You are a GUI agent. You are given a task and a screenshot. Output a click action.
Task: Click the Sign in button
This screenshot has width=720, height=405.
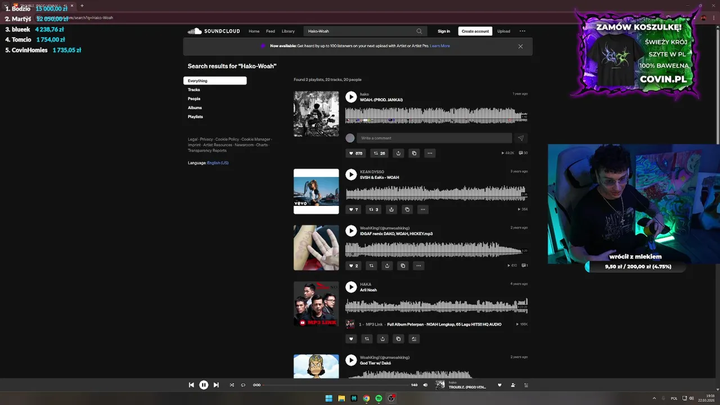[444, 31]
